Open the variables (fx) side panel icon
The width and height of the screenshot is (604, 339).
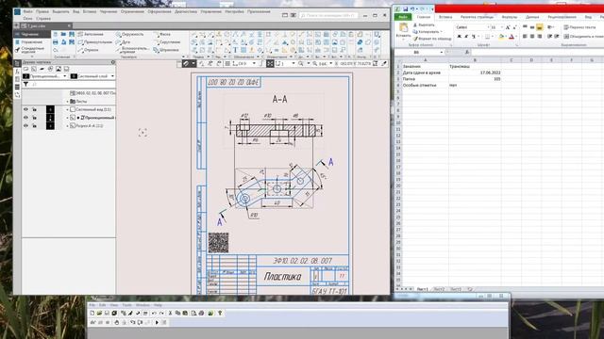[17, 72]
